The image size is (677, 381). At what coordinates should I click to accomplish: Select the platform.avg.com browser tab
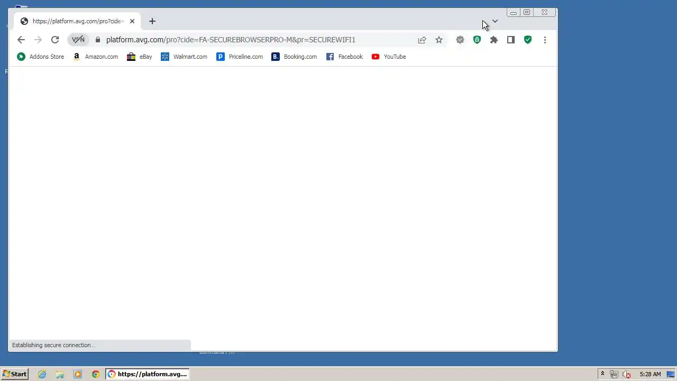[77, 21]
